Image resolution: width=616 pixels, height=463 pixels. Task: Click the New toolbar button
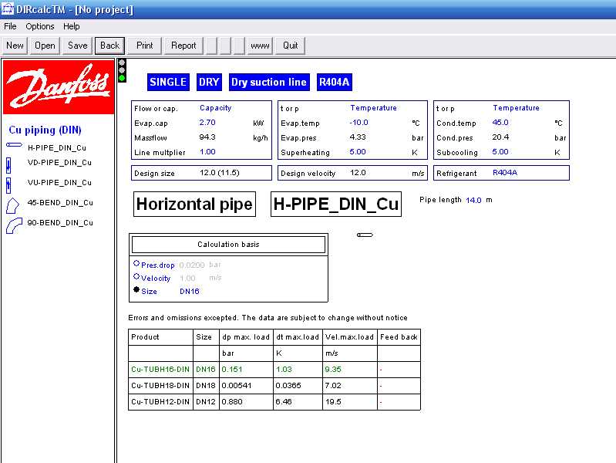[x=15, y=46]
